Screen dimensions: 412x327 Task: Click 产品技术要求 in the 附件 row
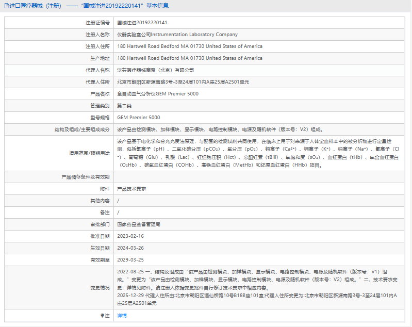pos(131,189)
